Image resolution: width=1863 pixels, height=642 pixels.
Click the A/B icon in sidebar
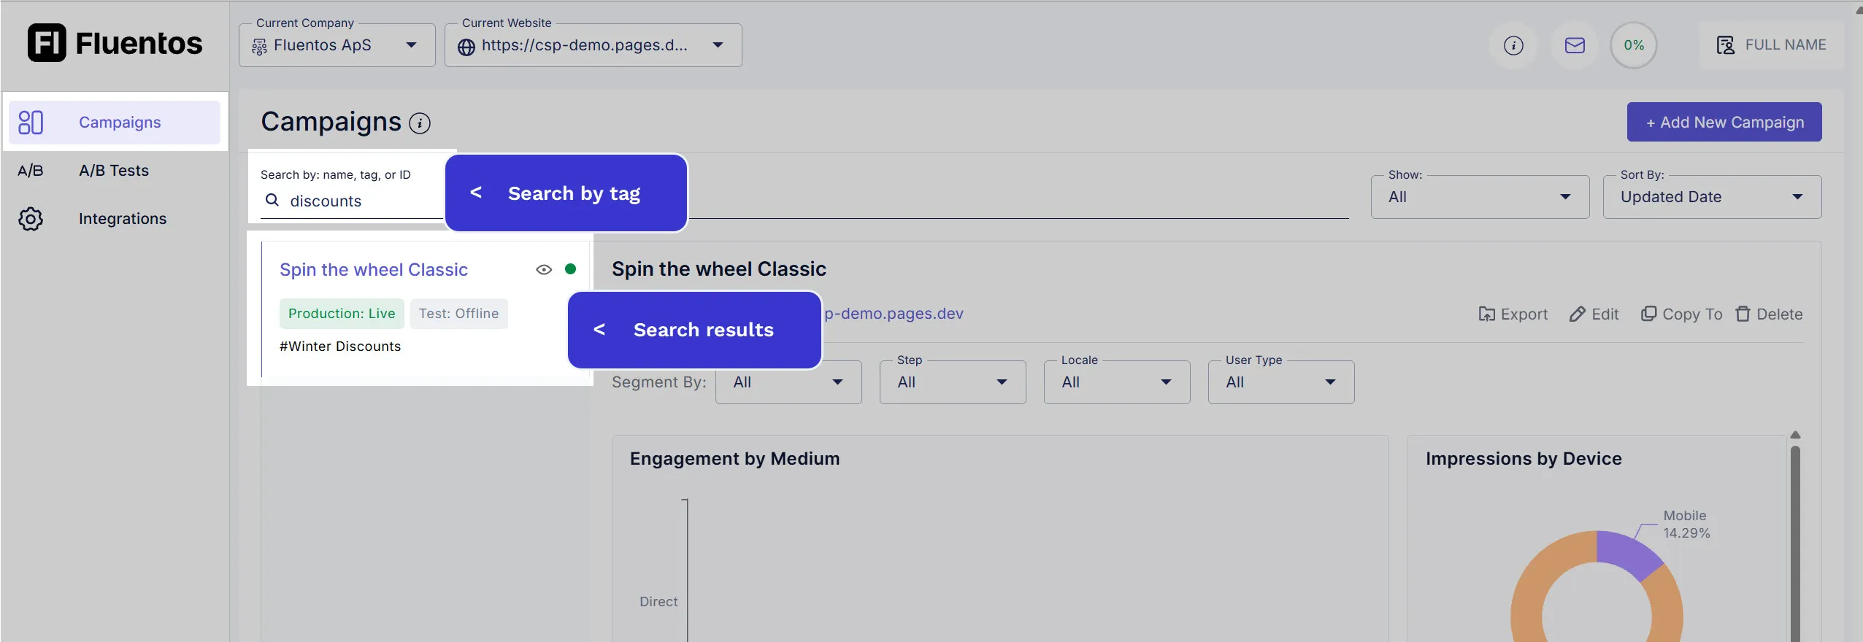[x=31, y=170]
